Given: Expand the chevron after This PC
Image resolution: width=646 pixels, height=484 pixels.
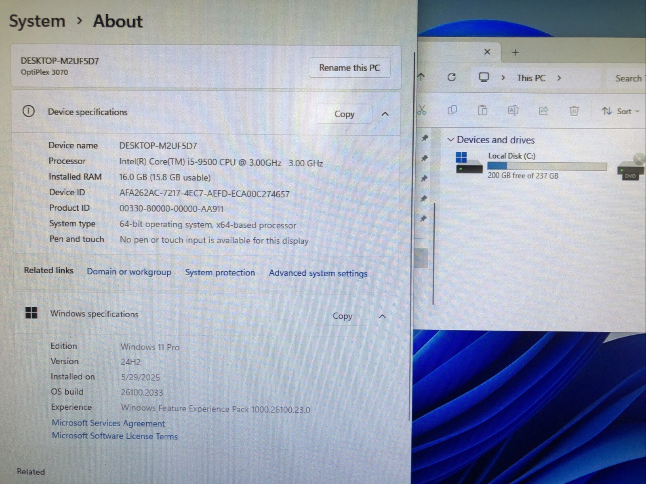Looking at the screenshot, I should coord(559,78).
